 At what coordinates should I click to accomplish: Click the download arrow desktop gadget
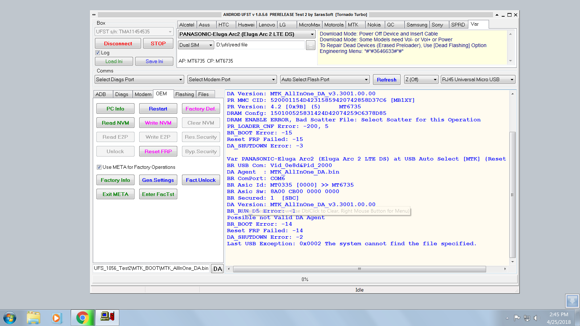[x=572, y=301]
